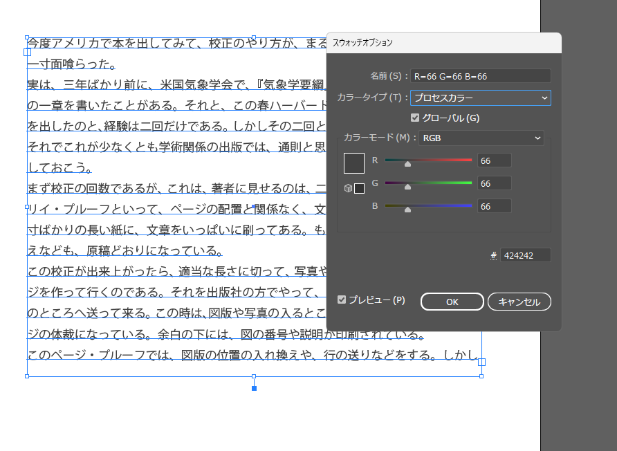
Task: Click the small web-safe color swatch
Action: (359, 189)
